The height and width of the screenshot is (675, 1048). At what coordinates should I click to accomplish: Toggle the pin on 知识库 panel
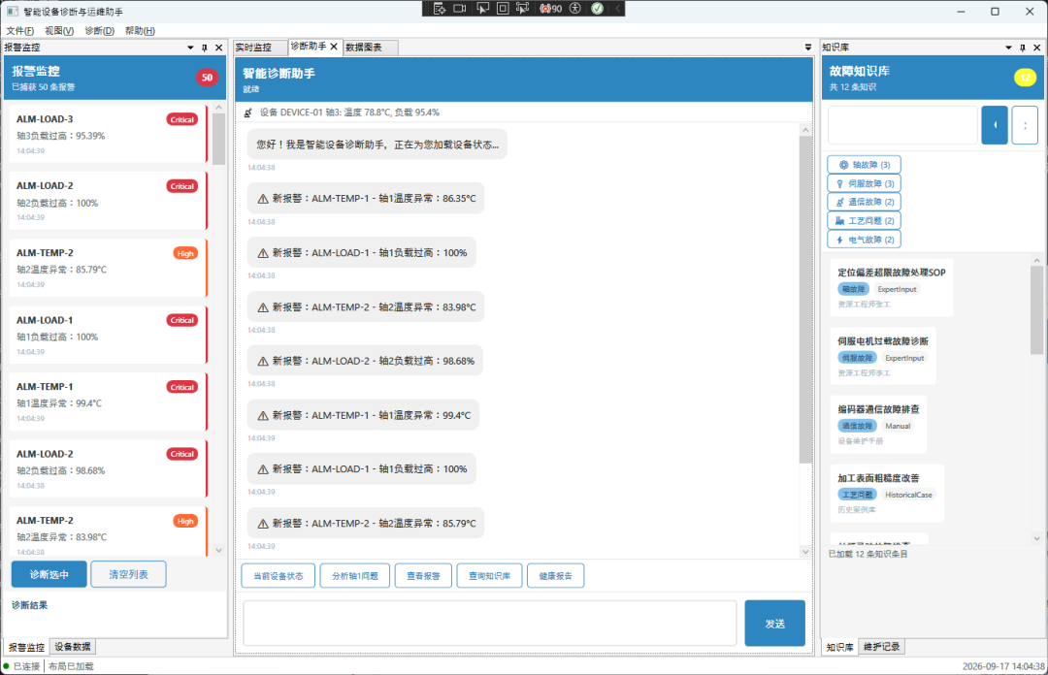pyautogui.click(x=1023, y=48)
